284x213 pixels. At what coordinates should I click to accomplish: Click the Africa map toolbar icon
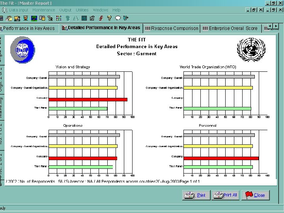point(67,18)
